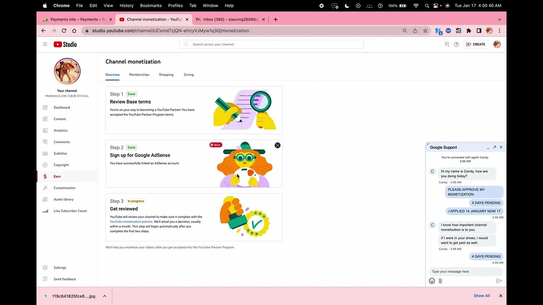Close the downloads bar
The image size is (543, 305).
pyautogui.click(x=501, y=296)
